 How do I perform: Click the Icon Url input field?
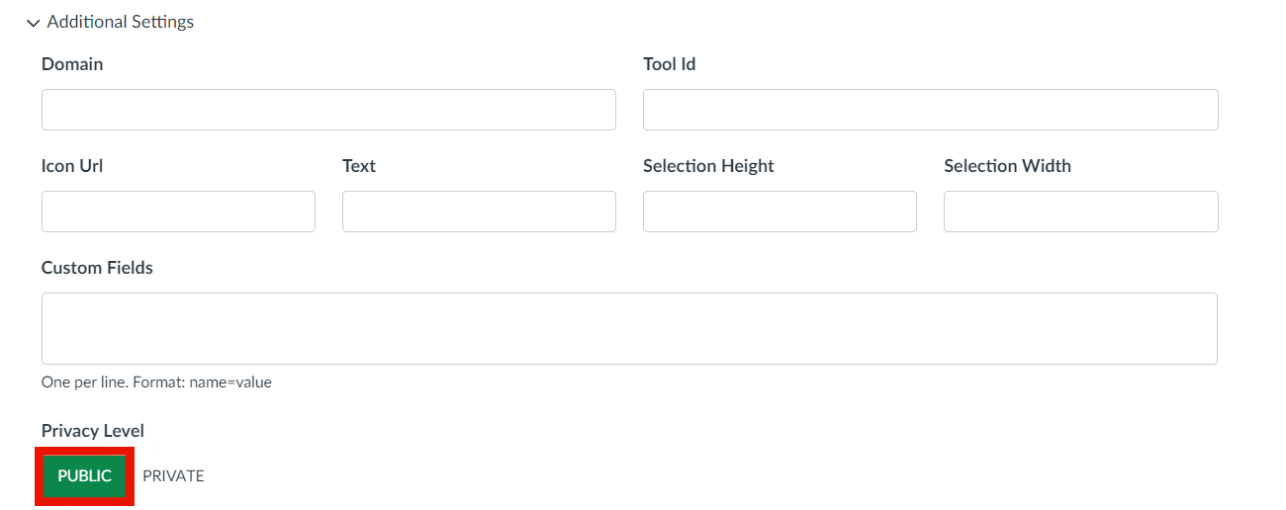[178, 212]
